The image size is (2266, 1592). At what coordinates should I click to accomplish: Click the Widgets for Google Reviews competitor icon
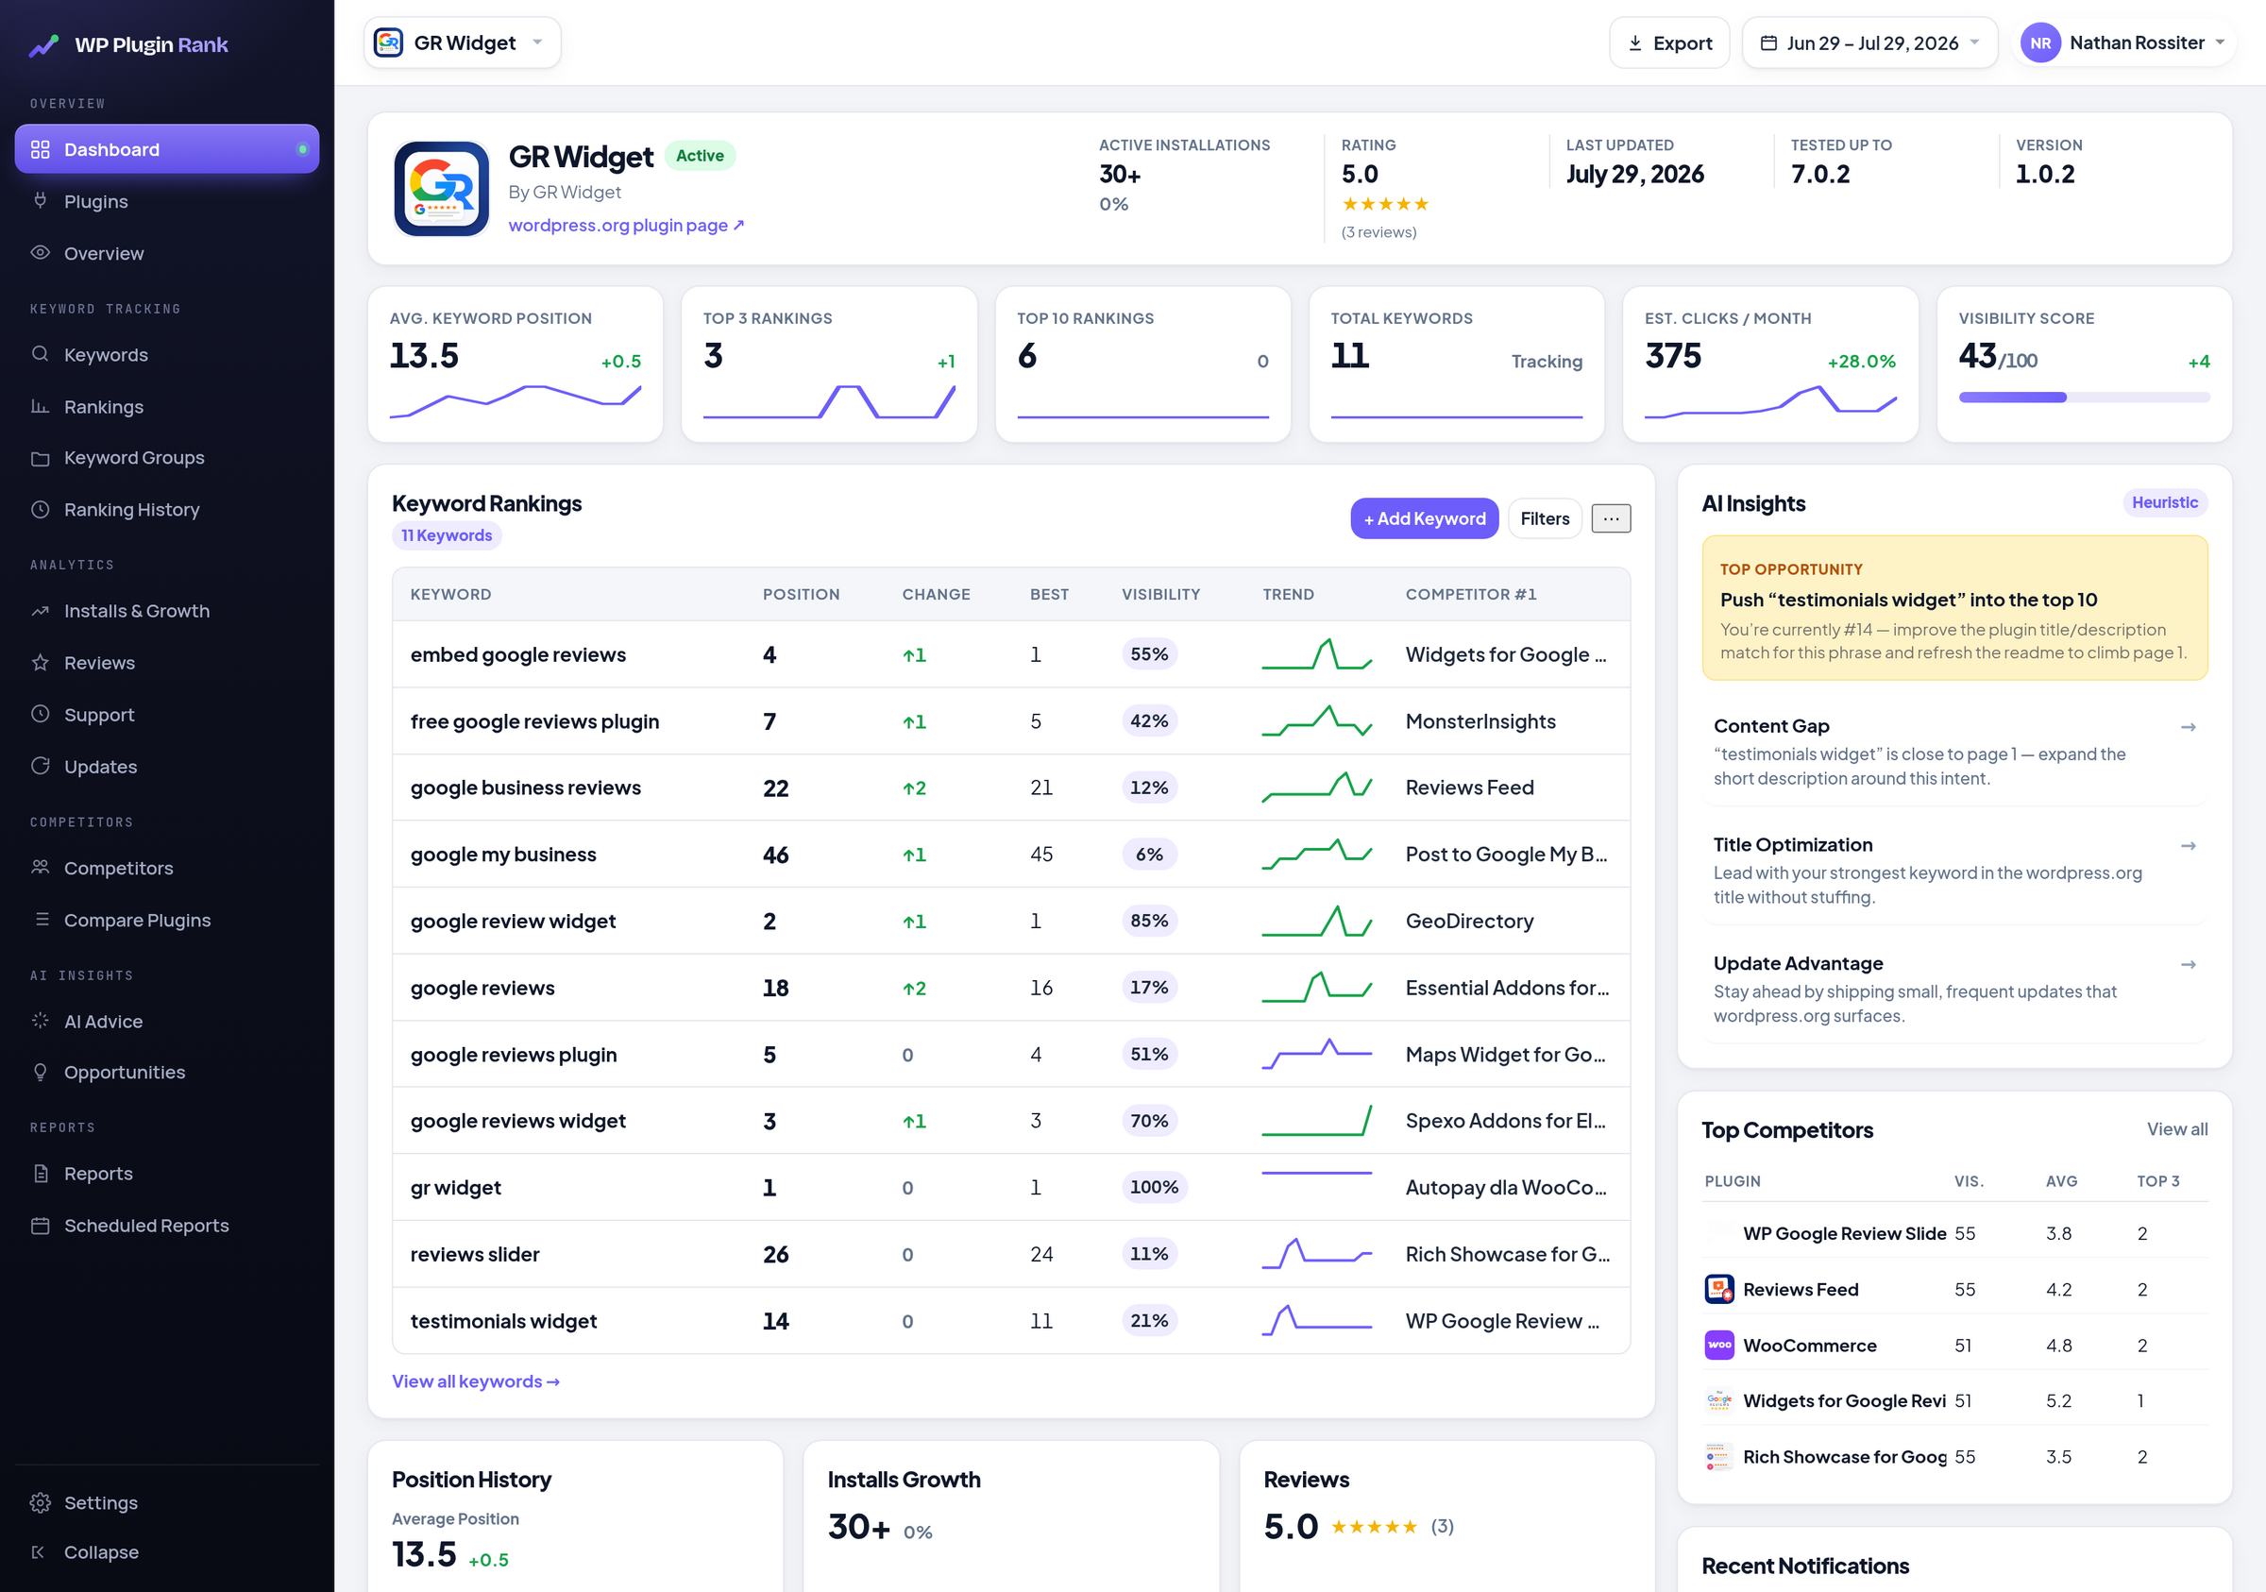(x=1719, y=1400)
